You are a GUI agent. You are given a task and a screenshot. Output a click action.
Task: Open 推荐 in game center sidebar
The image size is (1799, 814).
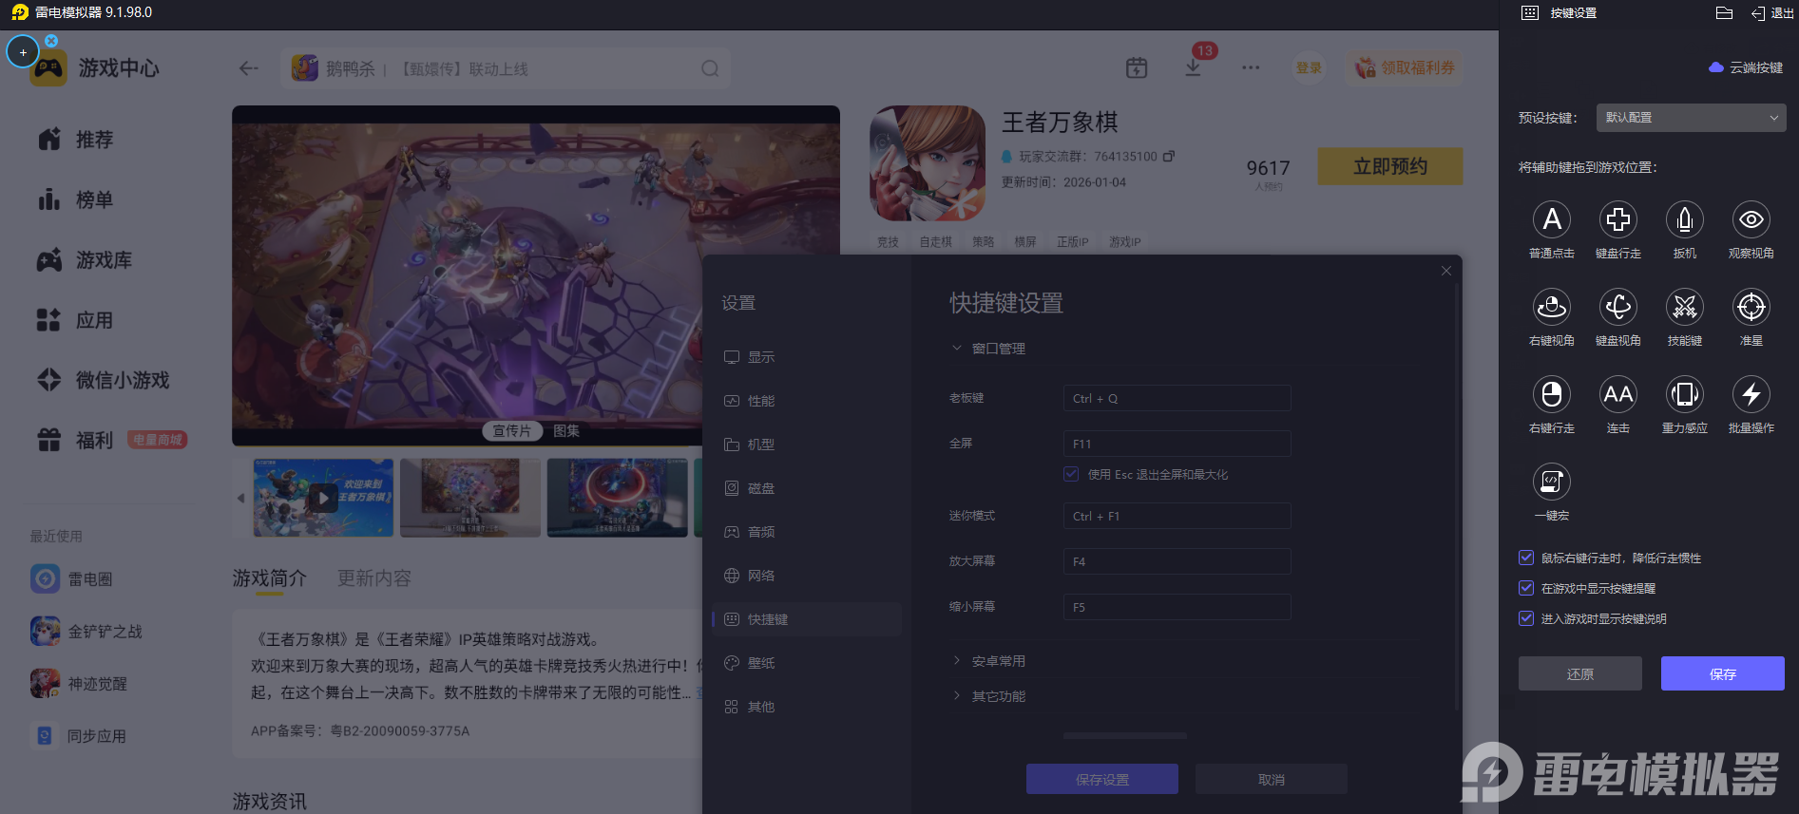pos(75,140)
